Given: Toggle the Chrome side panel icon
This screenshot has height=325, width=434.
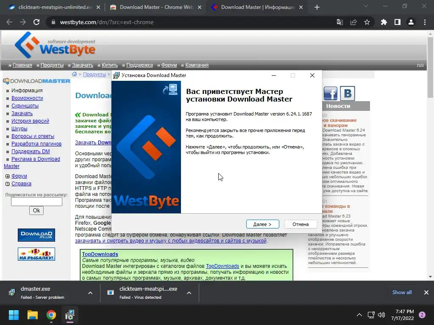Looking at the screenshot, I should [x=398, y=22].
